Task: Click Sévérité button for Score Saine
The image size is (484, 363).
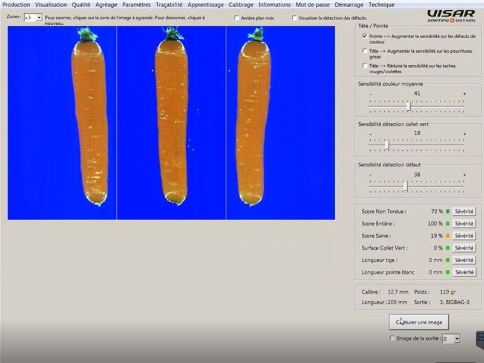Action: point(464,236)
